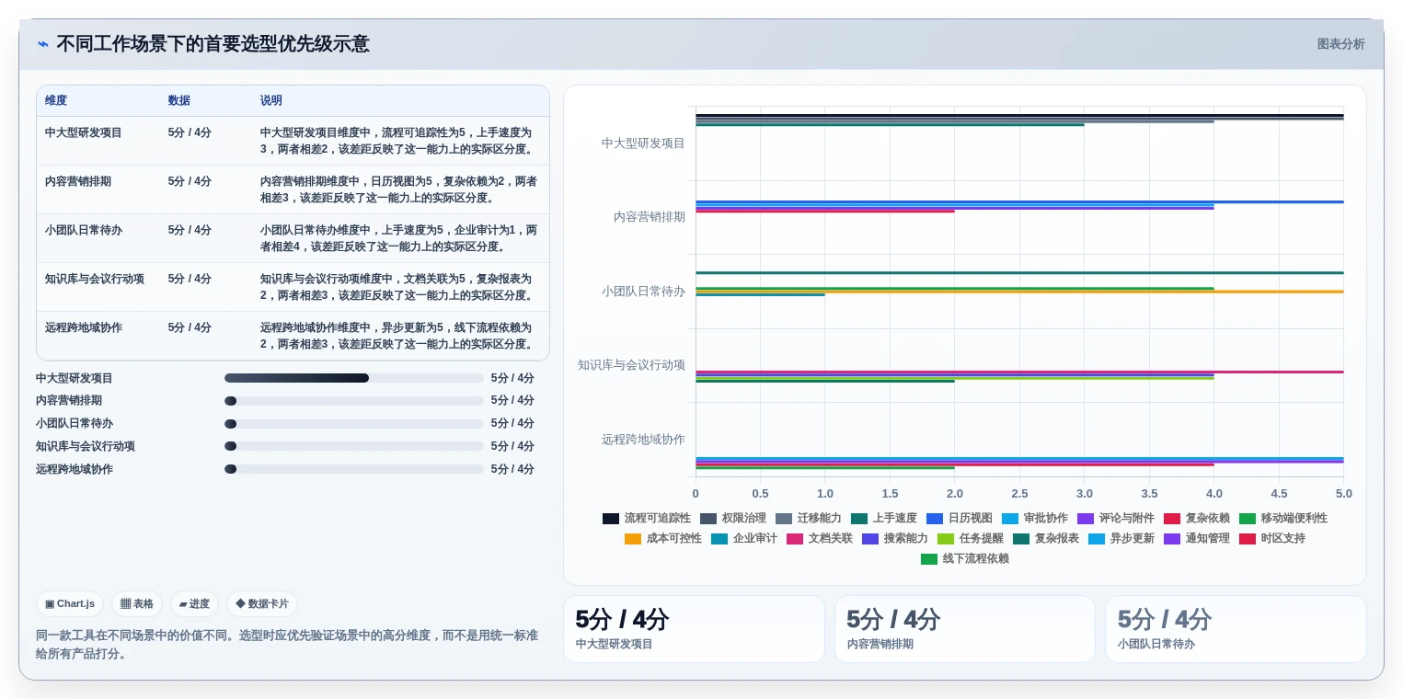
Task: Toggle the 审批协作 legend entry
Action: [x=1035, y=519]
